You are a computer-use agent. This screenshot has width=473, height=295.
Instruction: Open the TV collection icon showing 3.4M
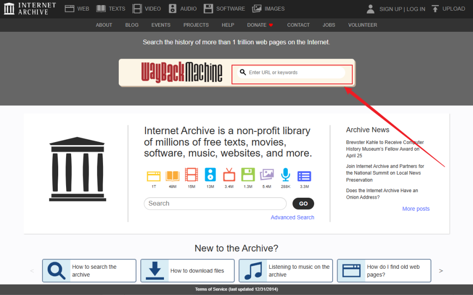[229, 175]
